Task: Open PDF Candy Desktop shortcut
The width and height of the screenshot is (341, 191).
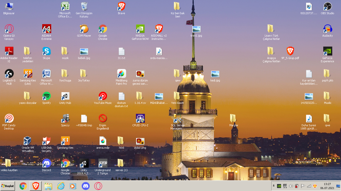Action: pos(9,119)
